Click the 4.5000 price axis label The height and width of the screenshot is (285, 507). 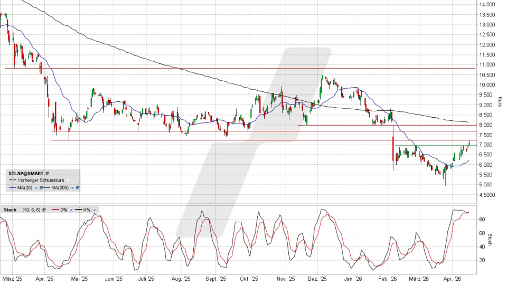tap(487, 195)
